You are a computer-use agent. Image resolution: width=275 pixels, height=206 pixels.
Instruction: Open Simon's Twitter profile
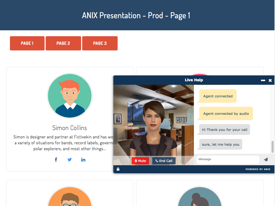pyautogui.click(x=70, y=160)
